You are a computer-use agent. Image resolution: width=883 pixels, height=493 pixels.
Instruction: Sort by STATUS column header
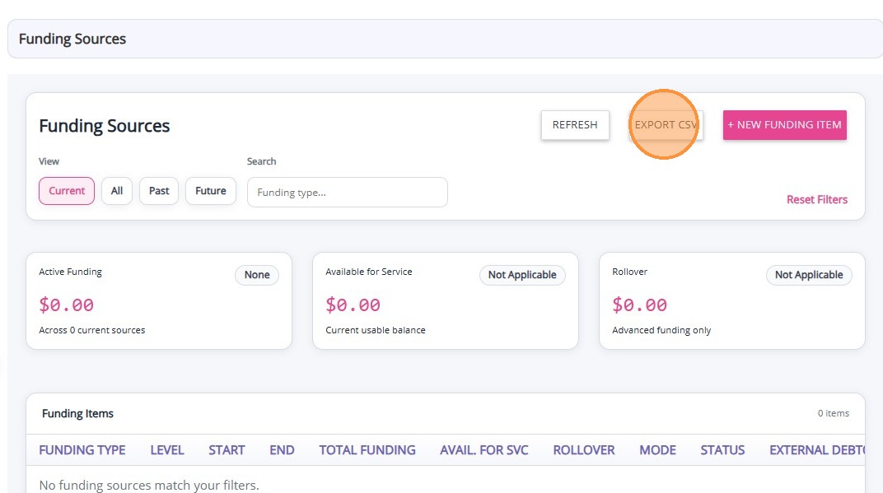pos(722,450)
